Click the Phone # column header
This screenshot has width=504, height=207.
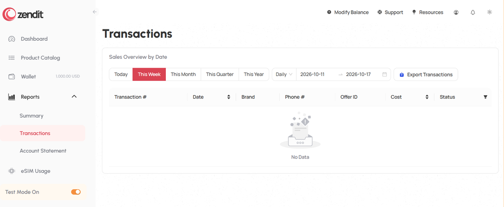coord(295,97)
